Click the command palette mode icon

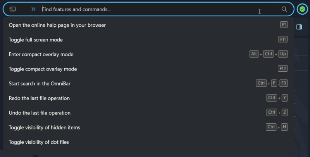12,9
